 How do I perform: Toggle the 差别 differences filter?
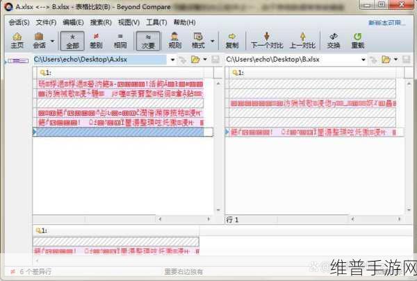pyautogui.click(x=96, y=41)
